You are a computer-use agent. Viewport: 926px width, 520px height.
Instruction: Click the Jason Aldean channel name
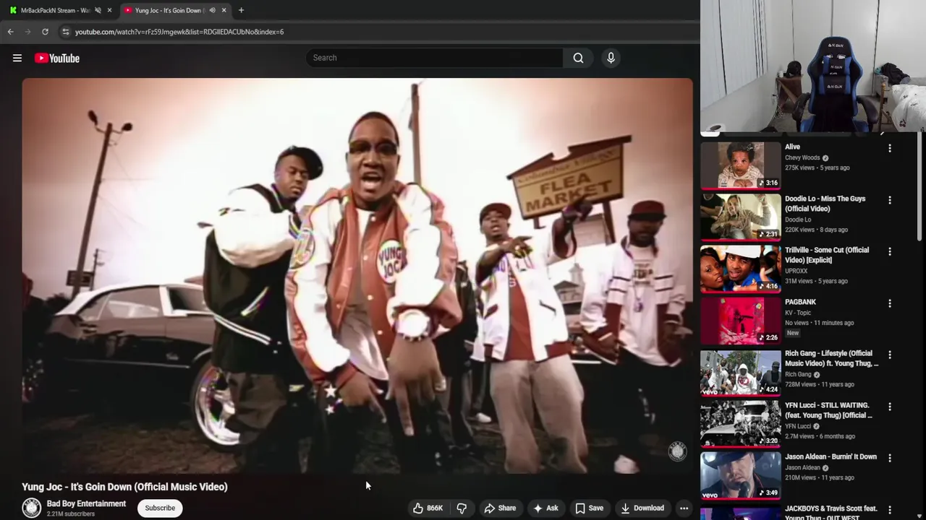coord(802,468)
